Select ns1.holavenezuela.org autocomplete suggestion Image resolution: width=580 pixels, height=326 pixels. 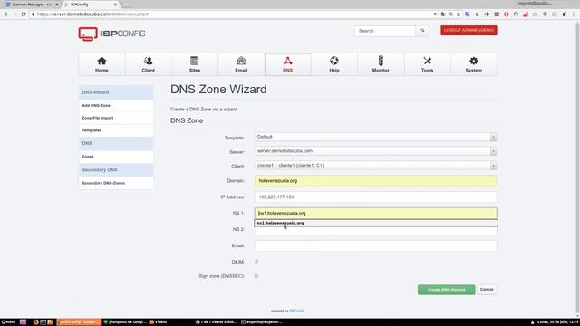[x=376, y=224]
